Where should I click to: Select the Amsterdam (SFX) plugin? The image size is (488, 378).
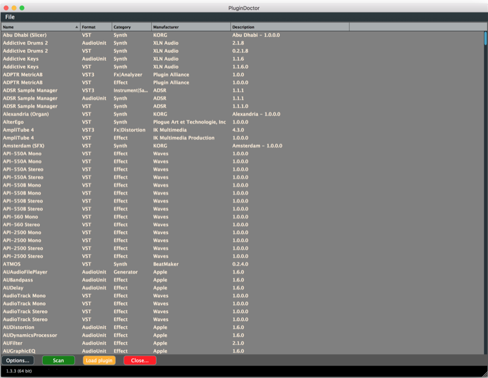click(x=24, y=146)
